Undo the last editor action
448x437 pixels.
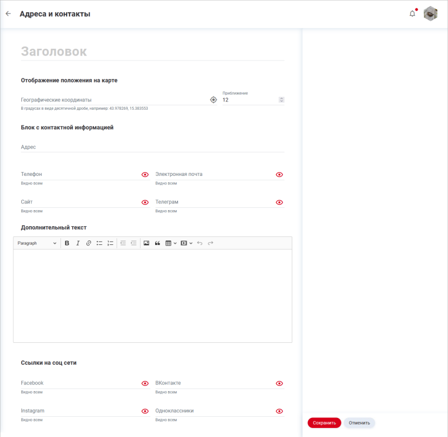click(201, 243)
